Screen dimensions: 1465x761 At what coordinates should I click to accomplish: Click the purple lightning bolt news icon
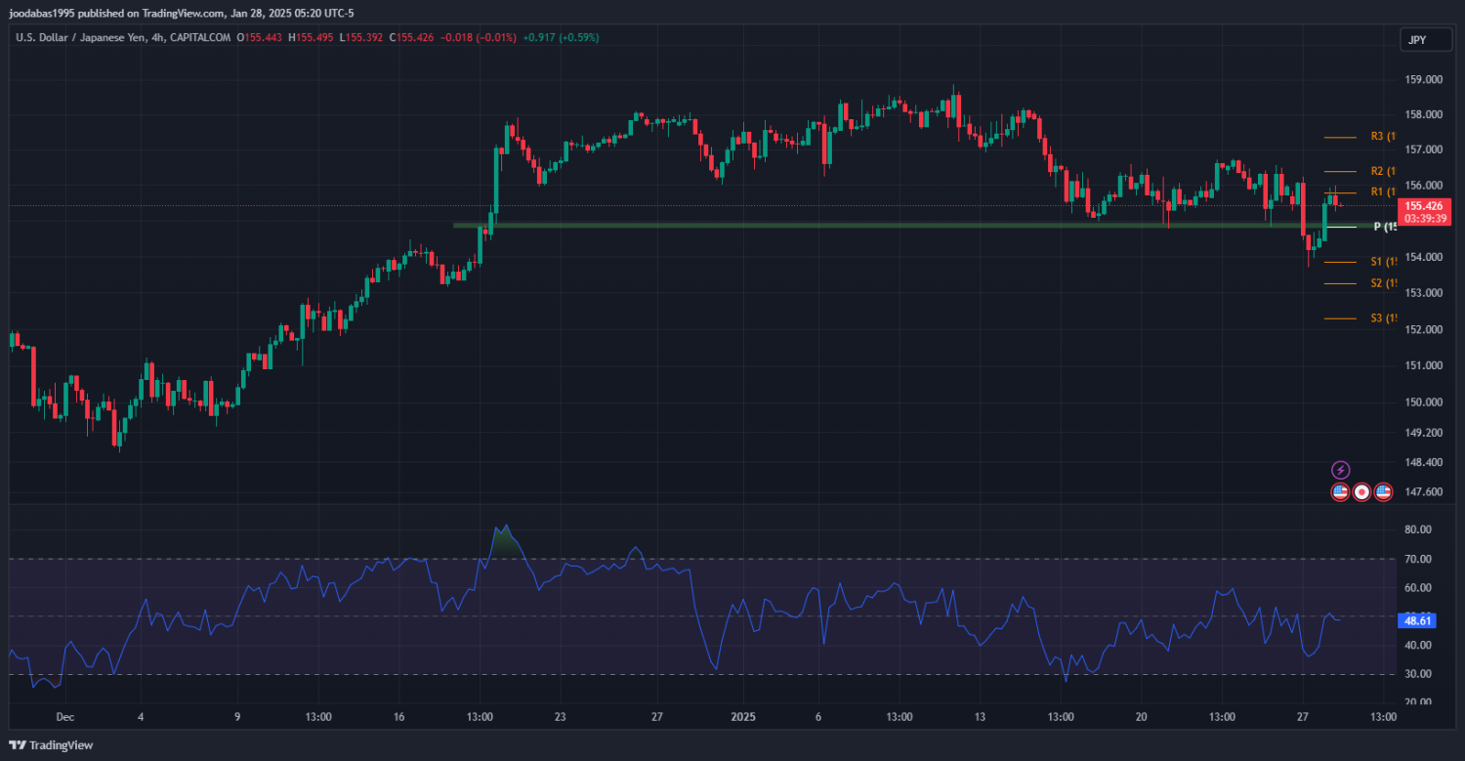click(1341, 470)
